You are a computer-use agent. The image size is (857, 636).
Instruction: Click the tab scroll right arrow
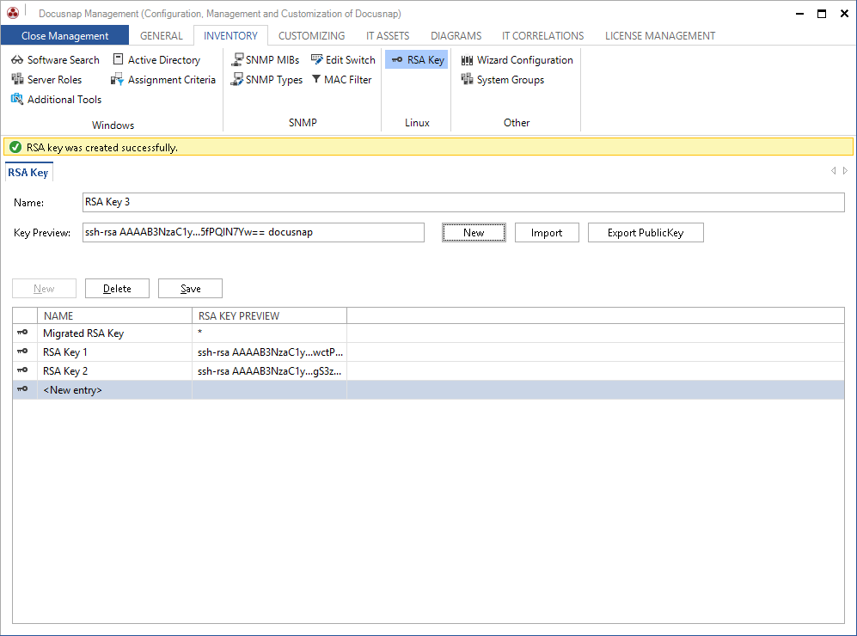click(845, 170)
